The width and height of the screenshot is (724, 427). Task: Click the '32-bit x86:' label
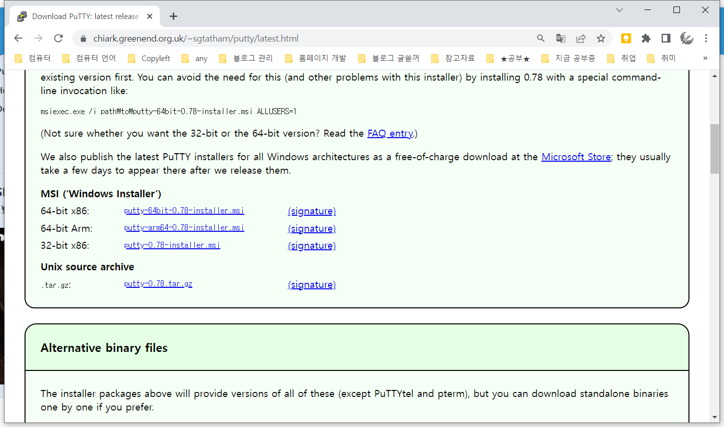(65, 246)
